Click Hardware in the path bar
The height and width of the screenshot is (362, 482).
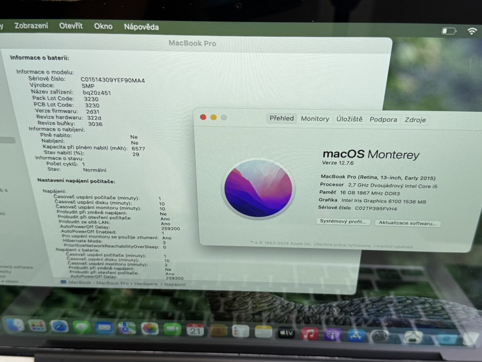click(x=146, y=284)
